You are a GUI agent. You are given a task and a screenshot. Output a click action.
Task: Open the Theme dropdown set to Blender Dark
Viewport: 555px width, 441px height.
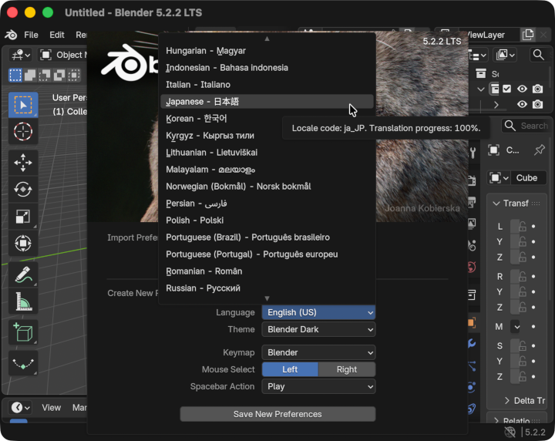(x=318, y=329)
